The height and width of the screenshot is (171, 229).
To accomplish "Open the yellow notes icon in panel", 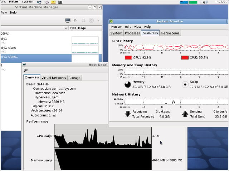I will point(53,2).
